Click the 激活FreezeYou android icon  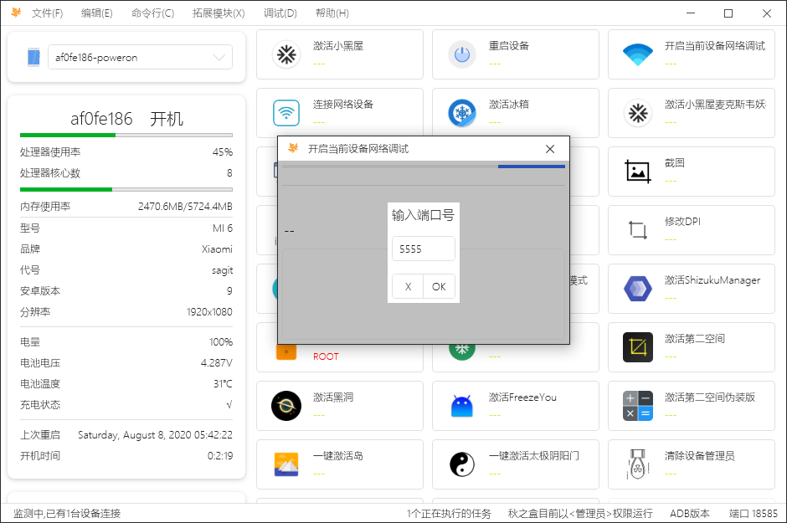(x=462, y=406)
